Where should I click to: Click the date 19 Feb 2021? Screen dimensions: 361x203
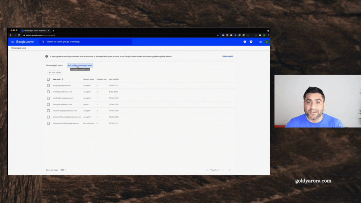(114, 86)
